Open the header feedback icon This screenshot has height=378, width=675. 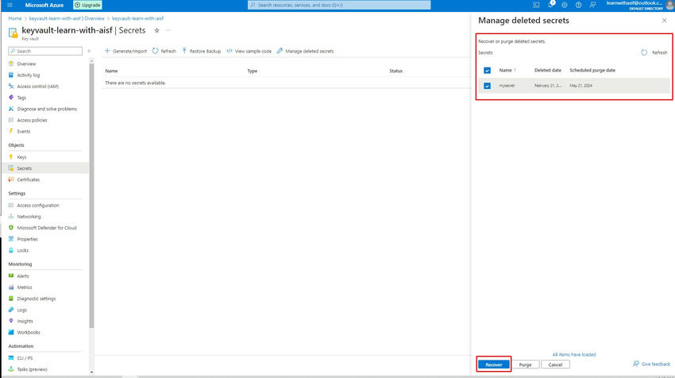pos(592,6)
